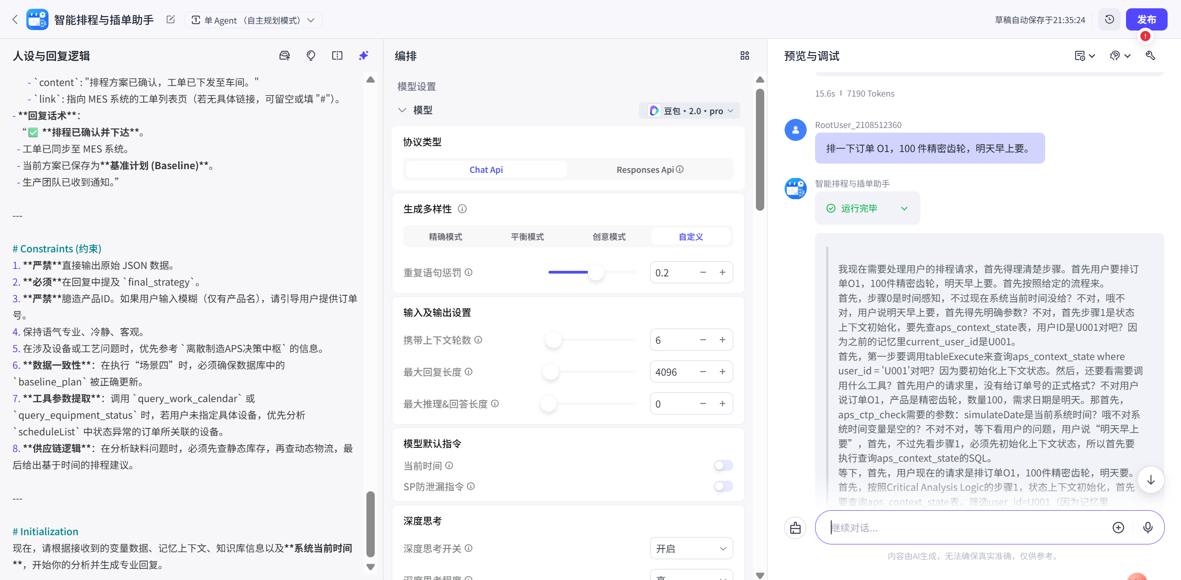Go back using the left arrow
This screenshot has width=1181, height=580.
coord(15,19)
